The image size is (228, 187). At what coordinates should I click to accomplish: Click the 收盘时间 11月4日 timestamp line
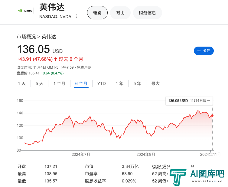[x=45, y=67]
